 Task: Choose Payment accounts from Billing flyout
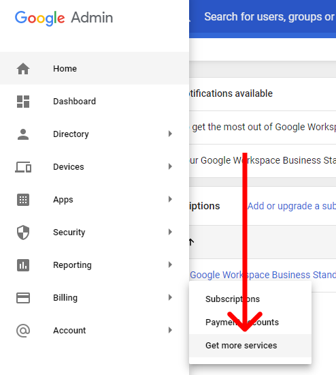250,322
